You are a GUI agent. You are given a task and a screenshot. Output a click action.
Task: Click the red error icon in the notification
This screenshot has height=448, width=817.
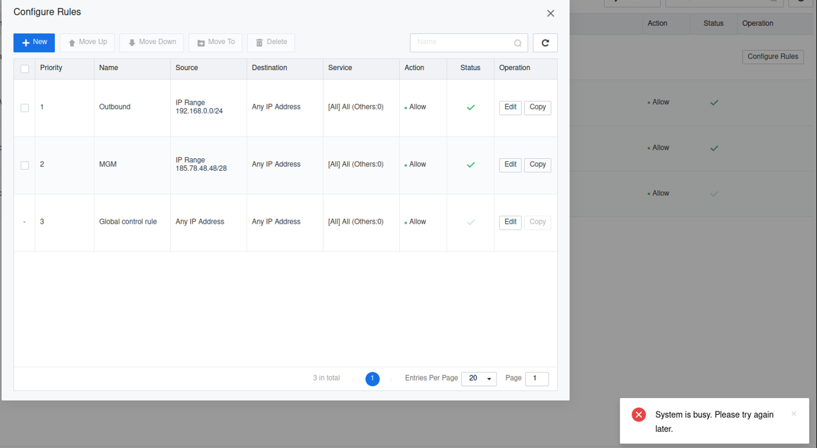click(639, 415)
